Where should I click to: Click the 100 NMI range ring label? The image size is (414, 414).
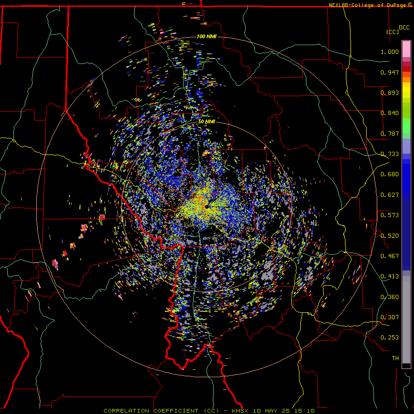(x=207, y=36)
